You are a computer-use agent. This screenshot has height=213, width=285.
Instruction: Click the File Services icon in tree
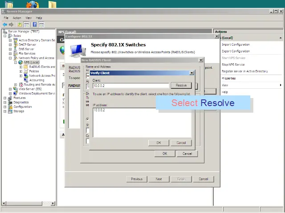[x=16, y=53]
